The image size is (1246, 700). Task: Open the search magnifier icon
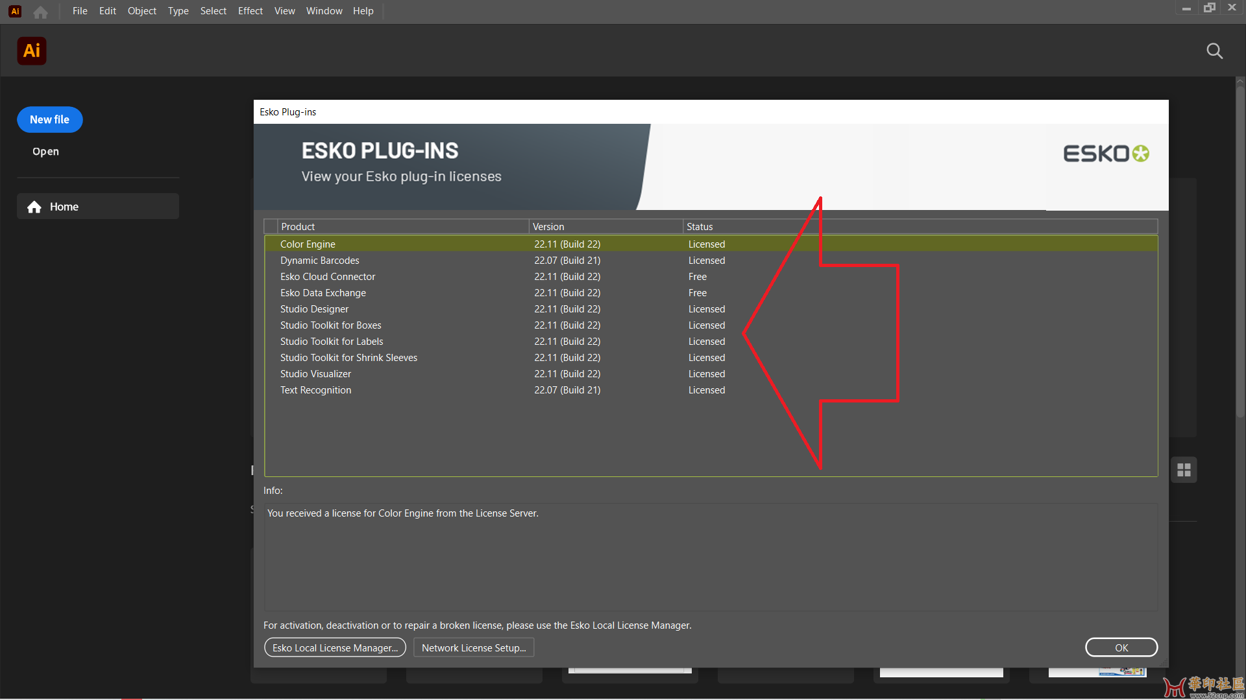pyautogui.click(x=1214, y=51)
